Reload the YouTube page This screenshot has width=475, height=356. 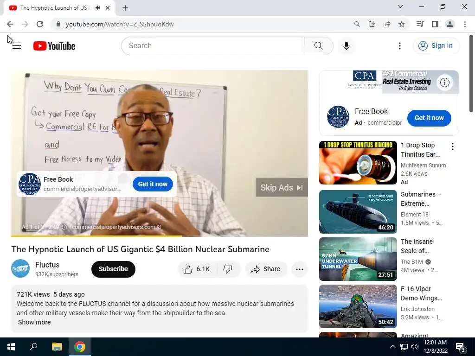[40, 24]
